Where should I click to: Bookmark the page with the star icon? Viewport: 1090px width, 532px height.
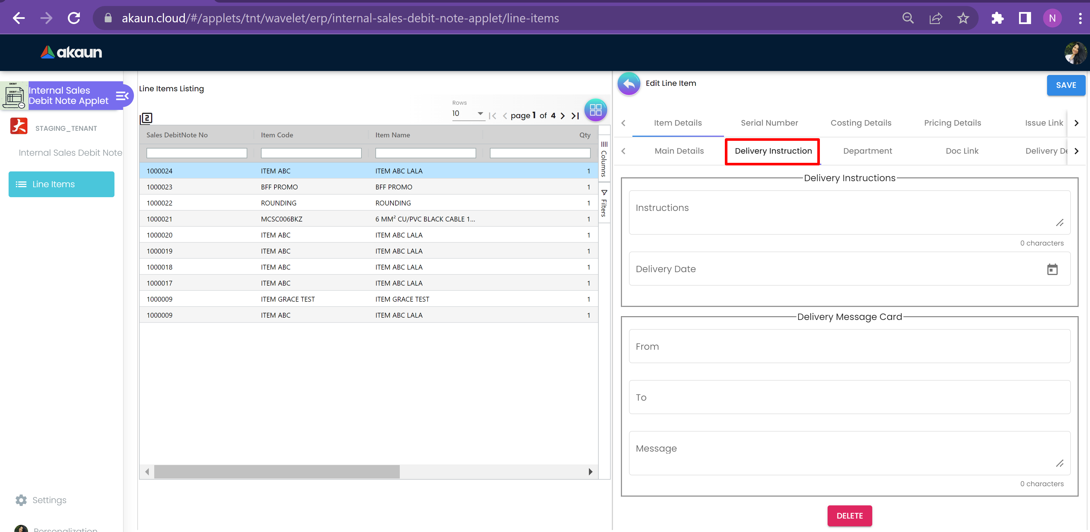pos(963,18)
